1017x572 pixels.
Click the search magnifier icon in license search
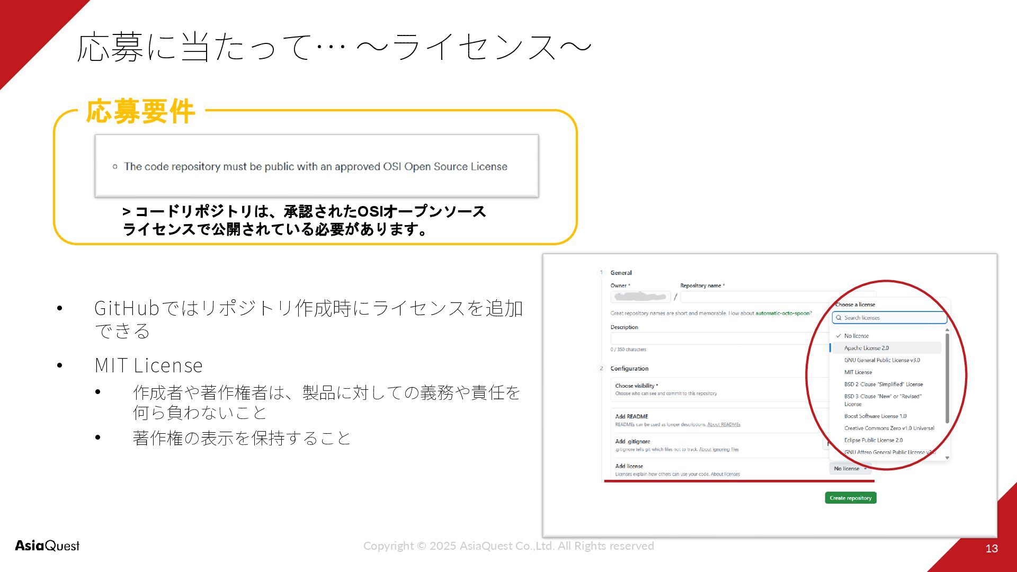tap(838, 318)
